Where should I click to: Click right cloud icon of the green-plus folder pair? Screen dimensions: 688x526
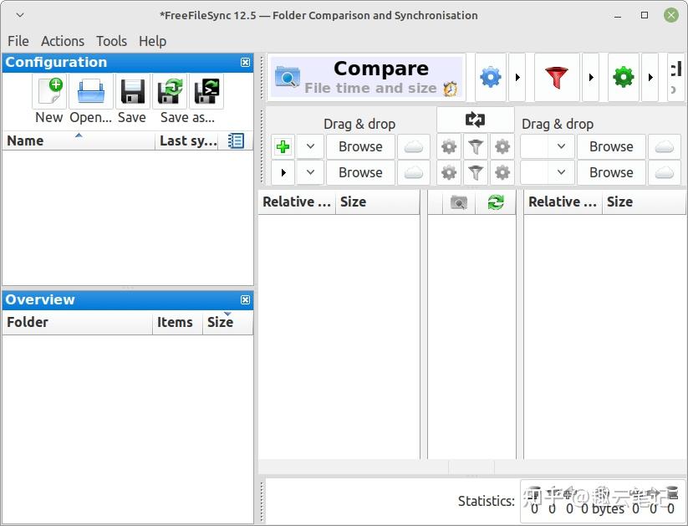pyautogui.click(x=665, y=146)
